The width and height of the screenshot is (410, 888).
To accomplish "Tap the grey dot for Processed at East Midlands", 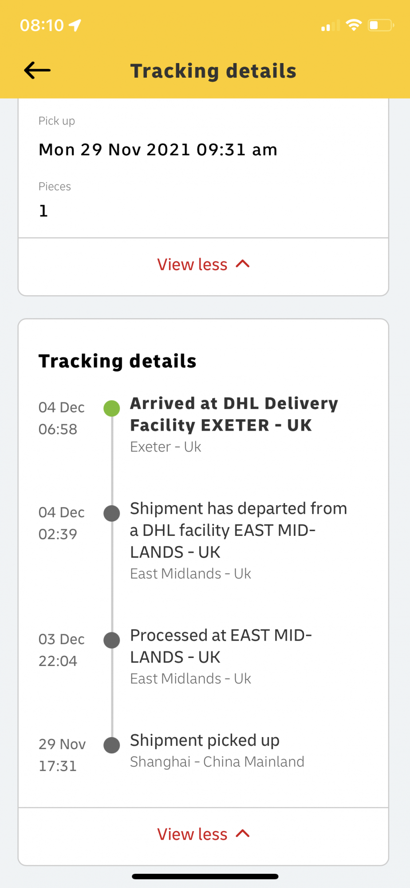I will pyautogui.click(x=112, y=640).
